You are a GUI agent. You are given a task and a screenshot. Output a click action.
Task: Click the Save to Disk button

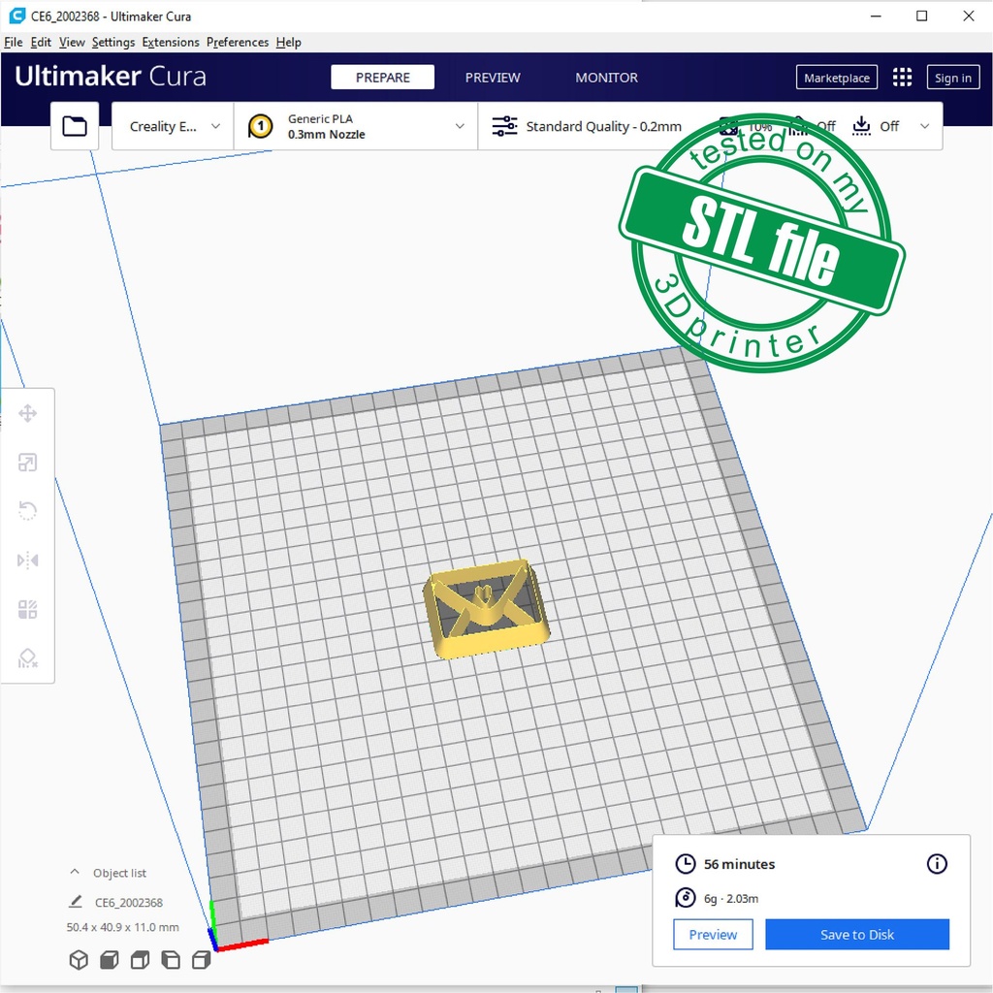pyautogui.click(x=856, y=935)
